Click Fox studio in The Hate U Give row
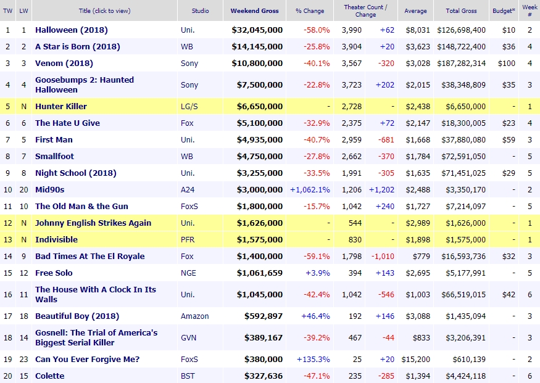This screenshot has width=540, height=383. [x=187, y=123]
